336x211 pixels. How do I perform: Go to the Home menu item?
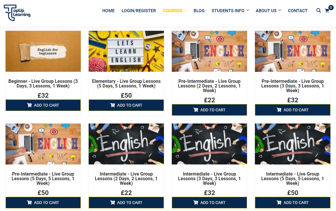coord(108,10)
